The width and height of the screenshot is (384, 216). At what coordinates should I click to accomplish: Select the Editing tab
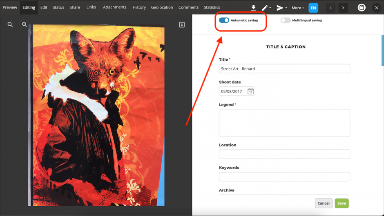pyautogui.click(x=29, y=7)
